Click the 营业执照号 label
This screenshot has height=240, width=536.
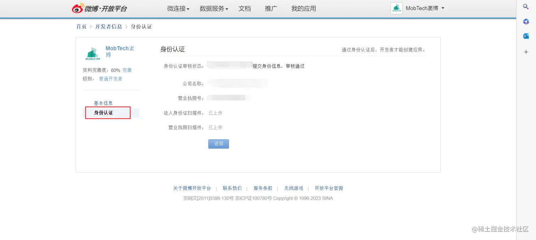coord(191,98)
